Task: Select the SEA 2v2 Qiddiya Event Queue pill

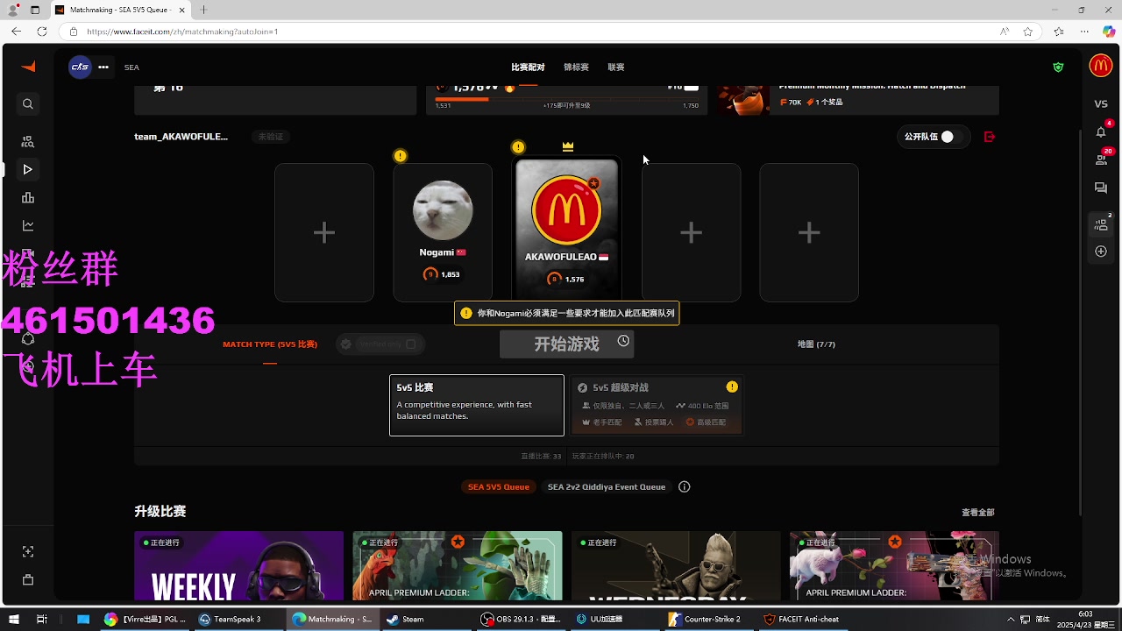Action: pos(607,486)
